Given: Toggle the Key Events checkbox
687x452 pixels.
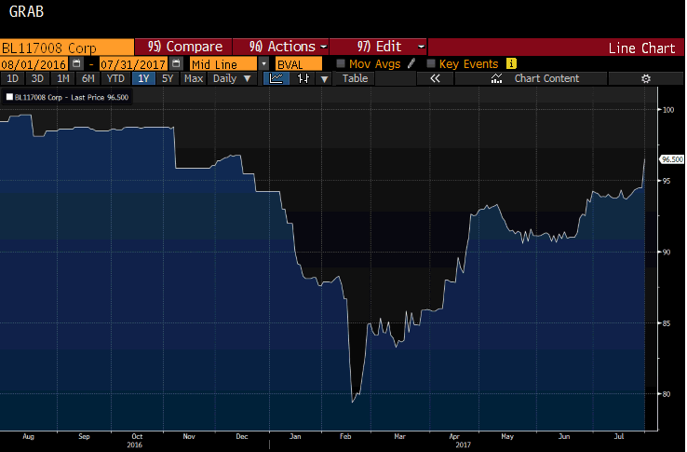Looking at the screenshot, I should point(431,64).
